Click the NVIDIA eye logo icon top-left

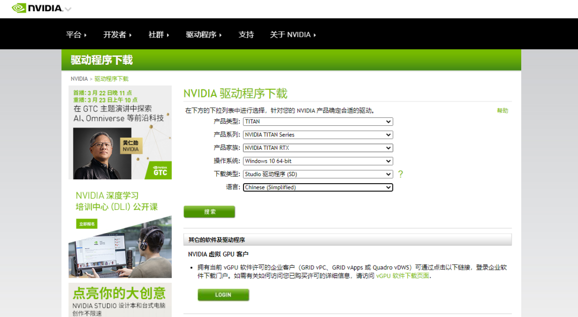[x=20, y=8]
